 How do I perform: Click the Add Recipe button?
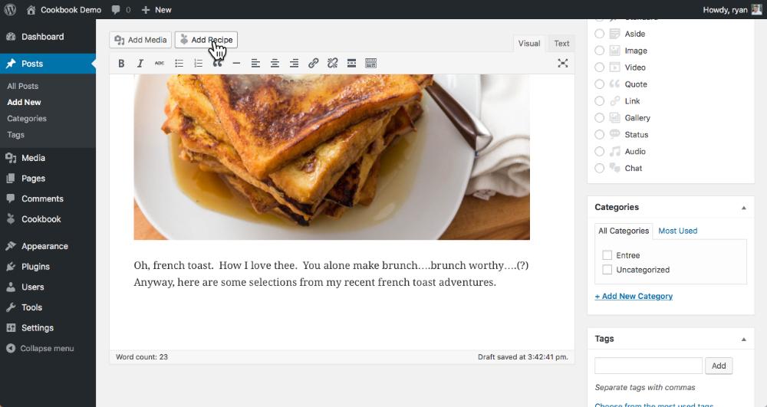[x=206, y=40]
